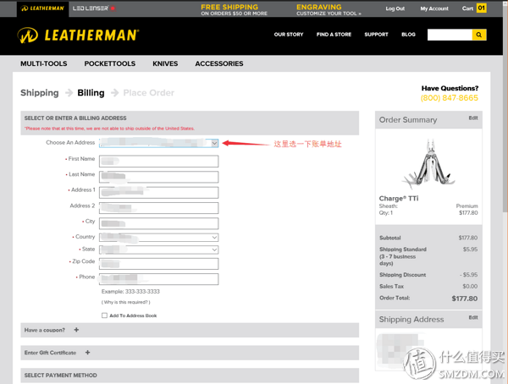Click the Zip Code input field
Viewport: 508px width, 384px height.
pyautogui.click(x=159, y=264)
